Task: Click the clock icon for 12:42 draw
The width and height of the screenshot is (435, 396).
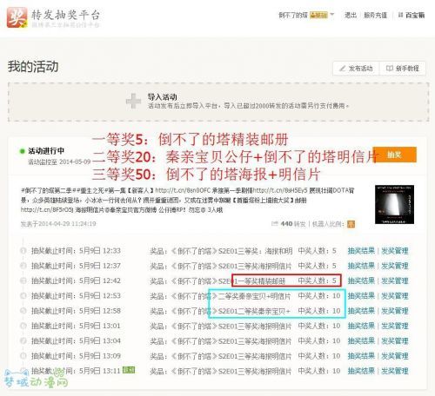Action: [23, 280]
